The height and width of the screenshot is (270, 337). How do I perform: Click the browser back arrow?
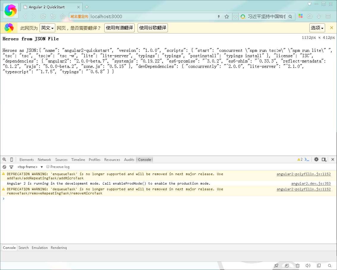pos(25,17)
